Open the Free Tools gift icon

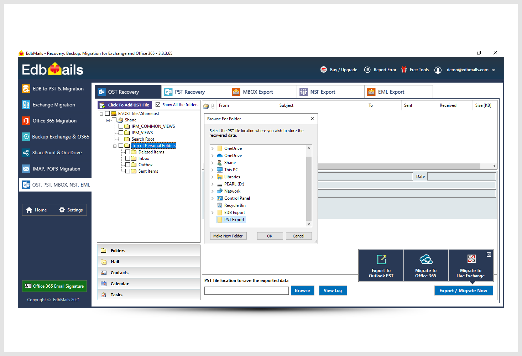(x=404, y=70)
